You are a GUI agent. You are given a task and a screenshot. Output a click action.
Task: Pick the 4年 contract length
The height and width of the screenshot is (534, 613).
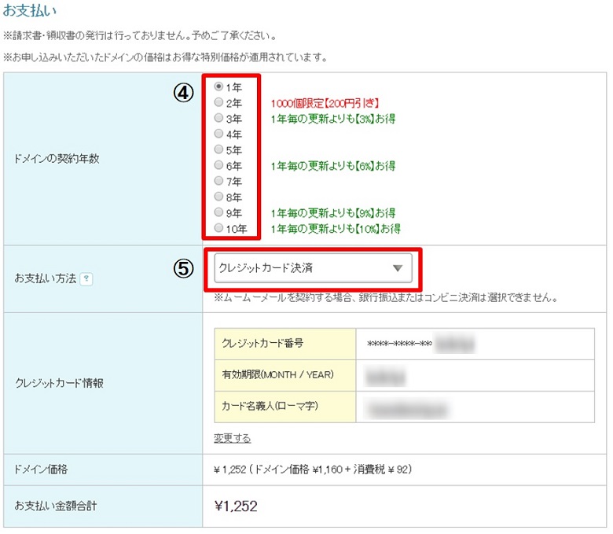tap(219, 134)
